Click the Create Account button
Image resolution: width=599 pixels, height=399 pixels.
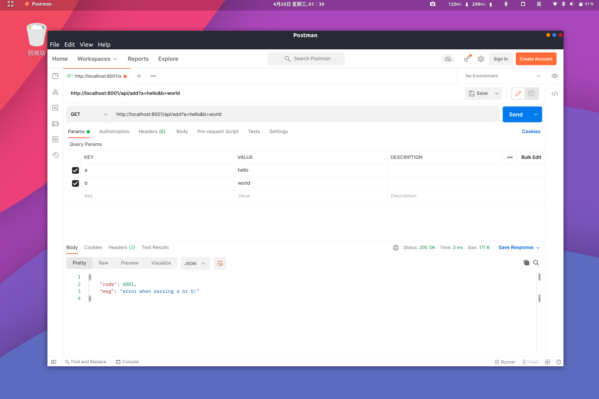tap(535, 59)
